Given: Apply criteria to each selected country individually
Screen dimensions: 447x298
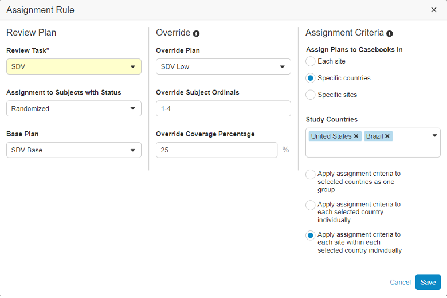Looking at the screenshot, I should tap(311, 205).
